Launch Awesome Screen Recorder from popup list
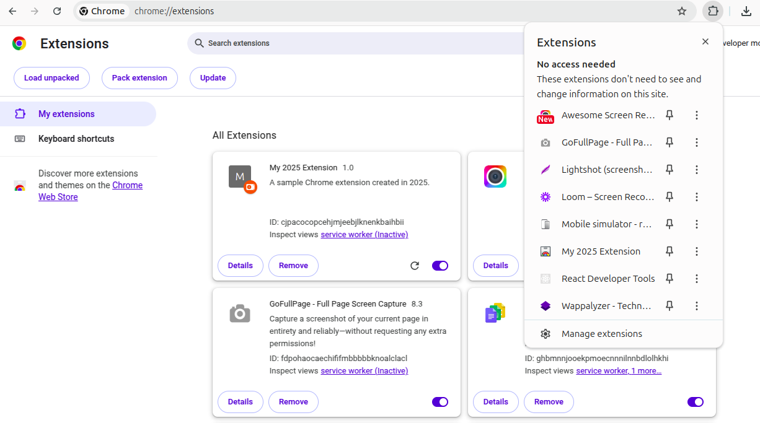This screenshot has width=760, height=423. coord(595,115)
